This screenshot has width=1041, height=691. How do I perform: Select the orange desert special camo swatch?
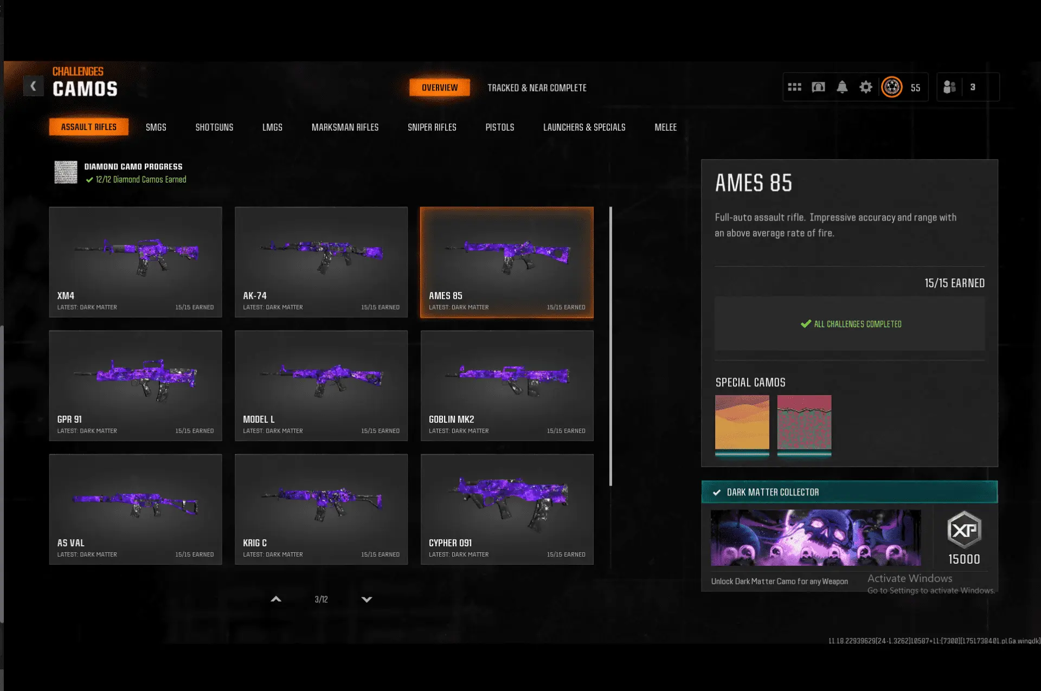pos(742,423)
